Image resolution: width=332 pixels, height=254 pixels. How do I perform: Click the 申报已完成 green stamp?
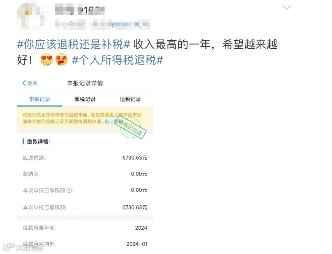pos(130,127)
